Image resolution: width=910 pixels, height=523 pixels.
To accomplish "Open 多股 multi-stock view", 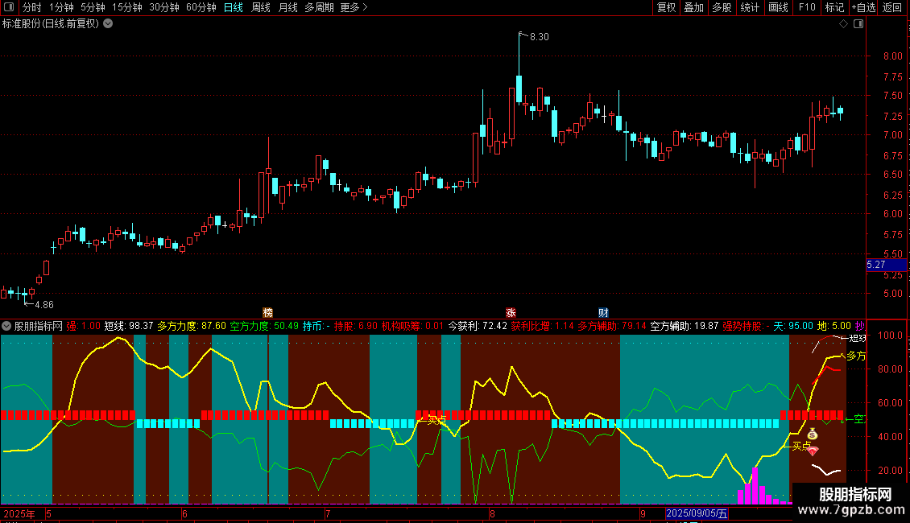I will 722,7.
